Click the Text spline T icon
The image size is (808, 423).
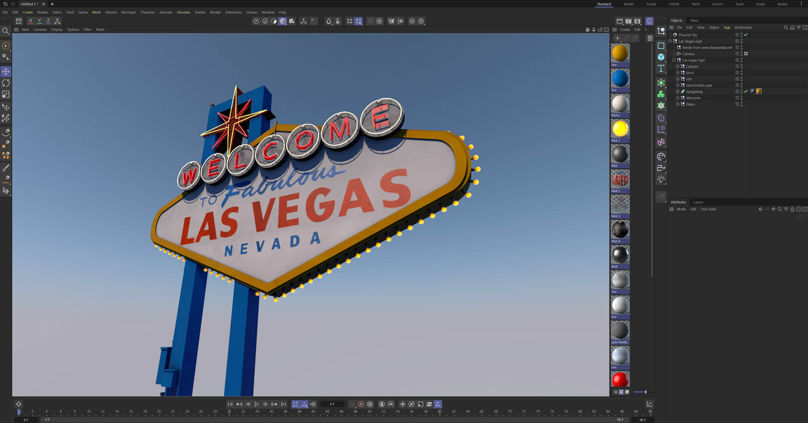pos(661,69)
